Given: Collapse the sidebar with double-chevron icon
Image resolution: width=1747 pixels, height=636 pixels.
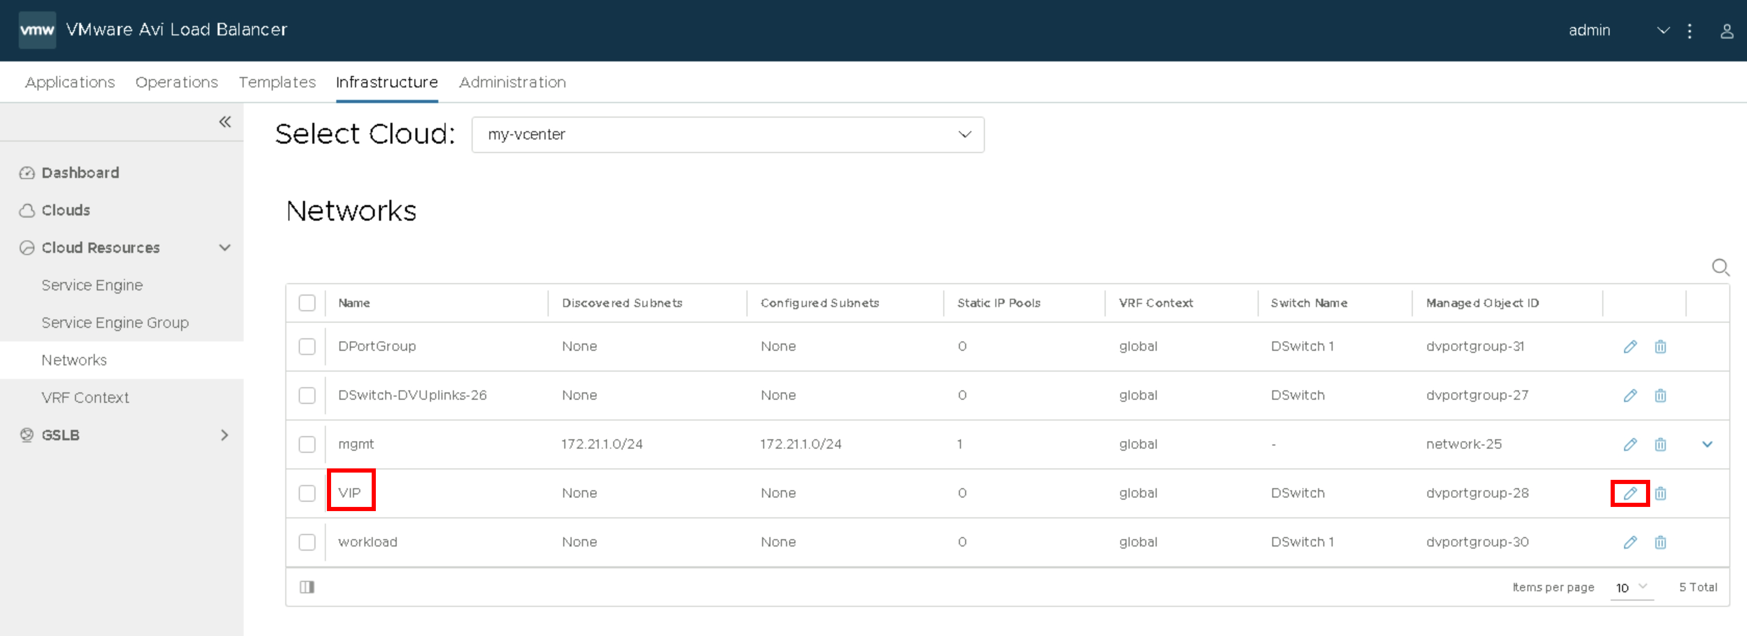Looking at the screenshot, I should [x=225, y=122].
